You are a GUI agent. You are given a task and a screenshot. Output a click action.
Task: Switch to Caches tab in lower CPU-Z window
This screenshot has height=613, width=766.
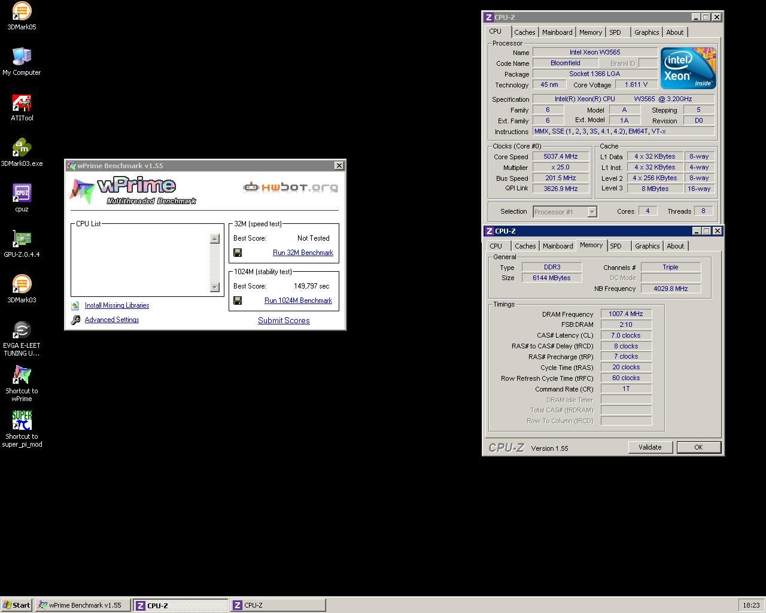pos(525,246)
